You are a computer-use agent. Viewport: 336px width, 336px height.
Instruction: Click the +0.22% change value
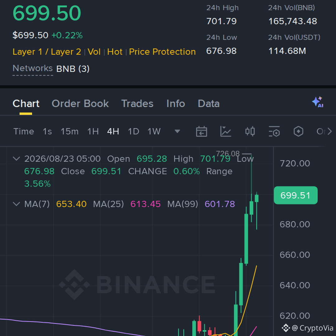67,35
